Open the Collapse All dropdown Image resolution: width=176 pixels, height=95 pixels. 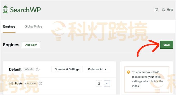point(97,69)
